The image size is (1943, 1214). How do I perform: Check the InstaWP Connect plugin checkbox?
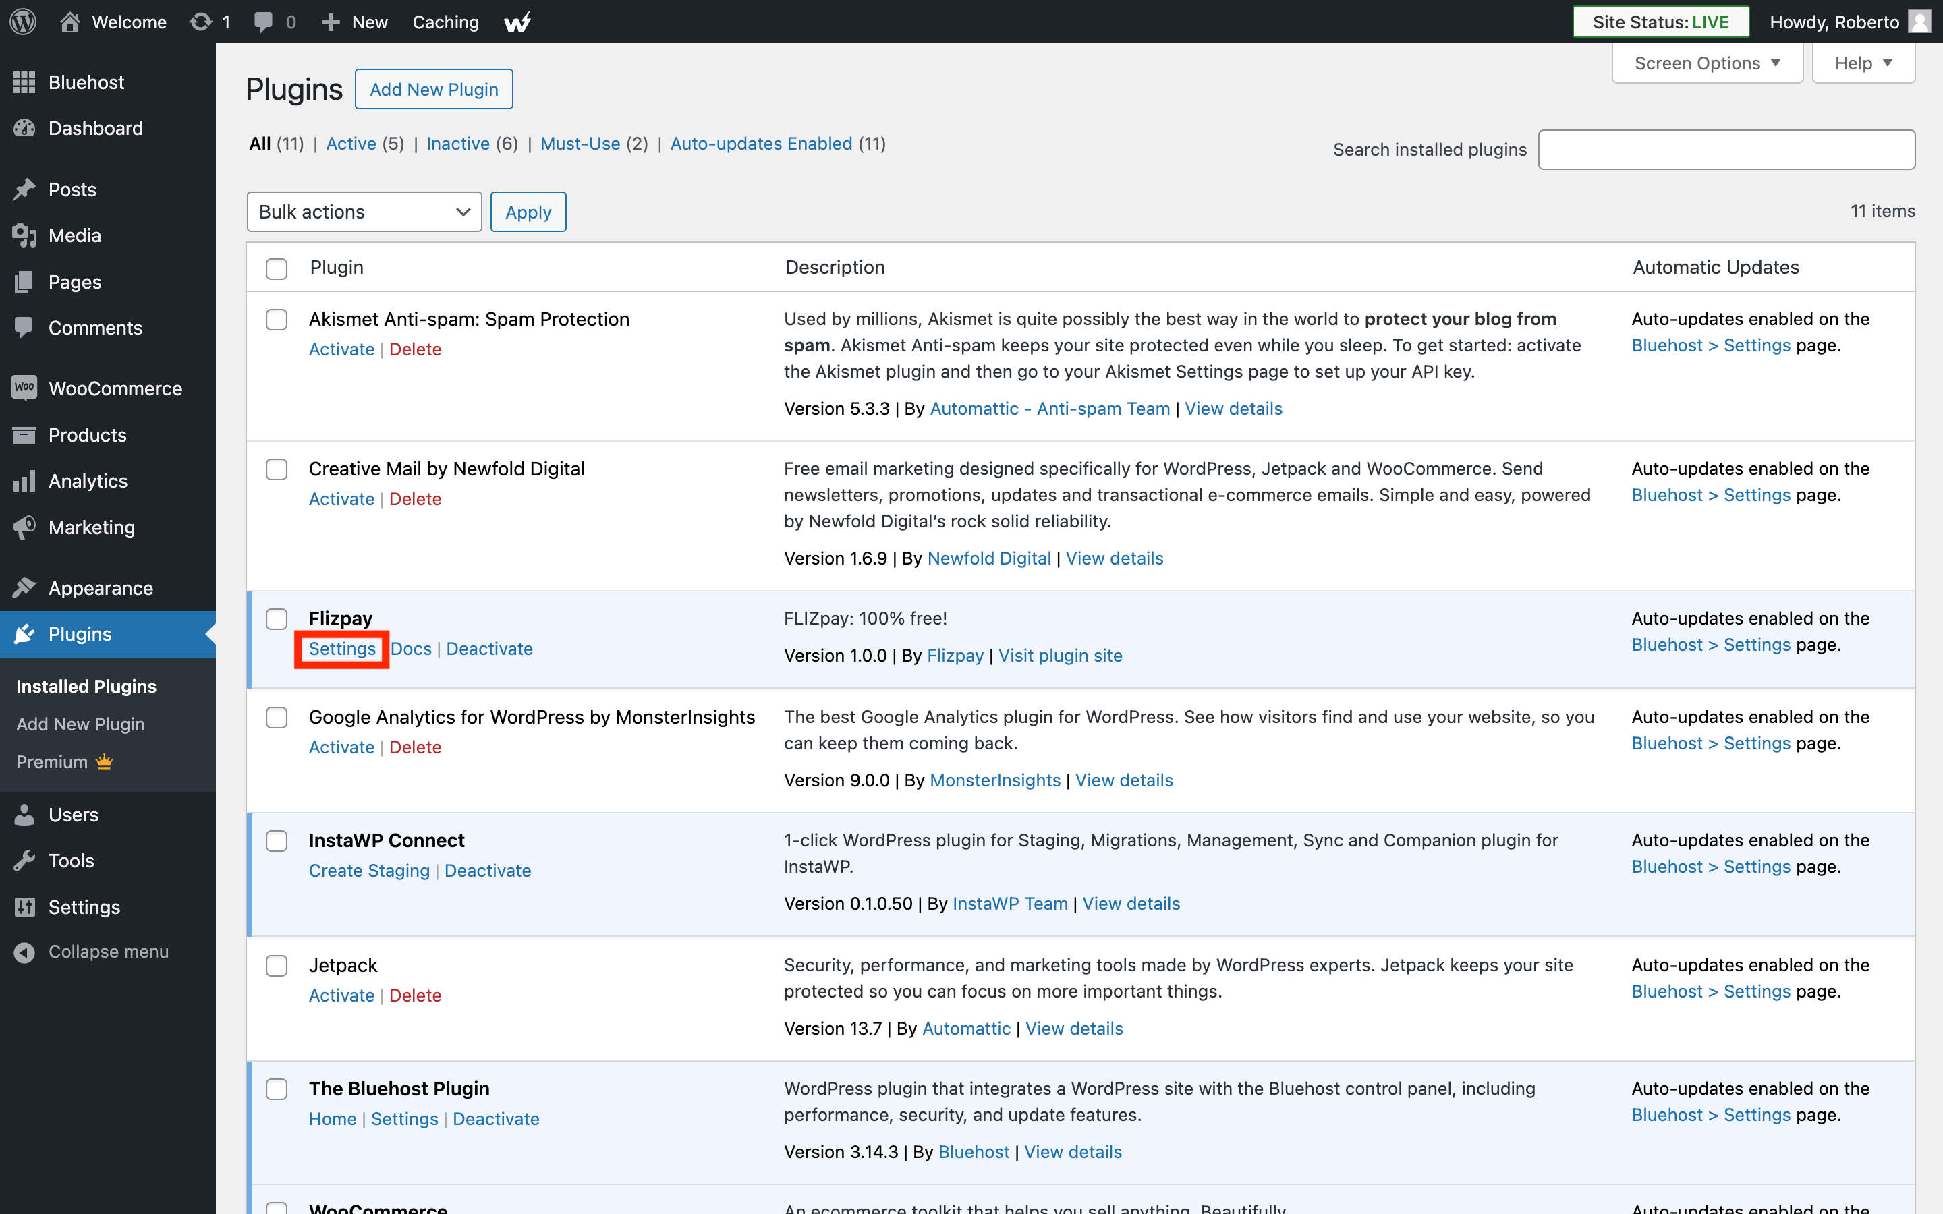(x=276, y=840)
